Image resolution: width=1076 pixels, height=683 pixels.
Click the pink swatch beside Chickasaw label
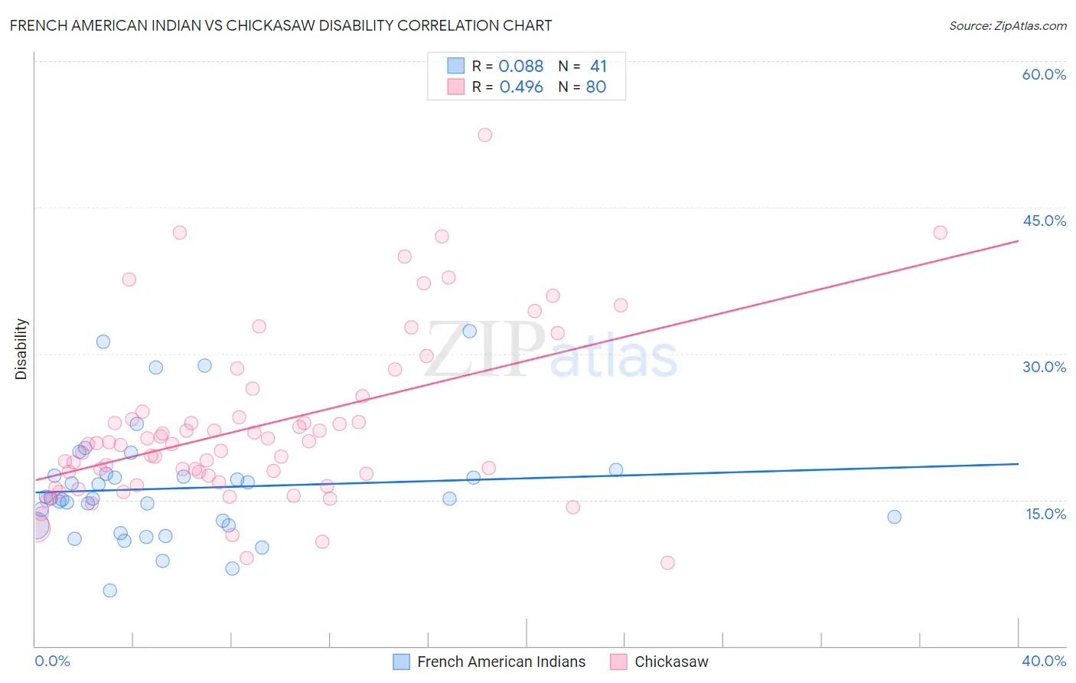[x=618, y=662]
